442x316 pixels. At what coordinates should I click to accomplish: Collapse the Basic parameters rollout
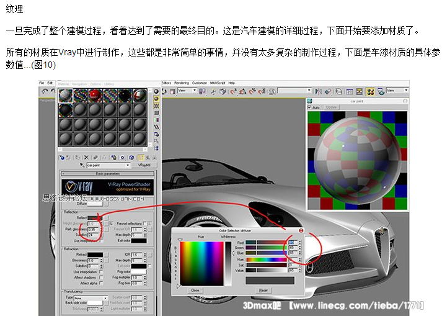tap(108, 173)
